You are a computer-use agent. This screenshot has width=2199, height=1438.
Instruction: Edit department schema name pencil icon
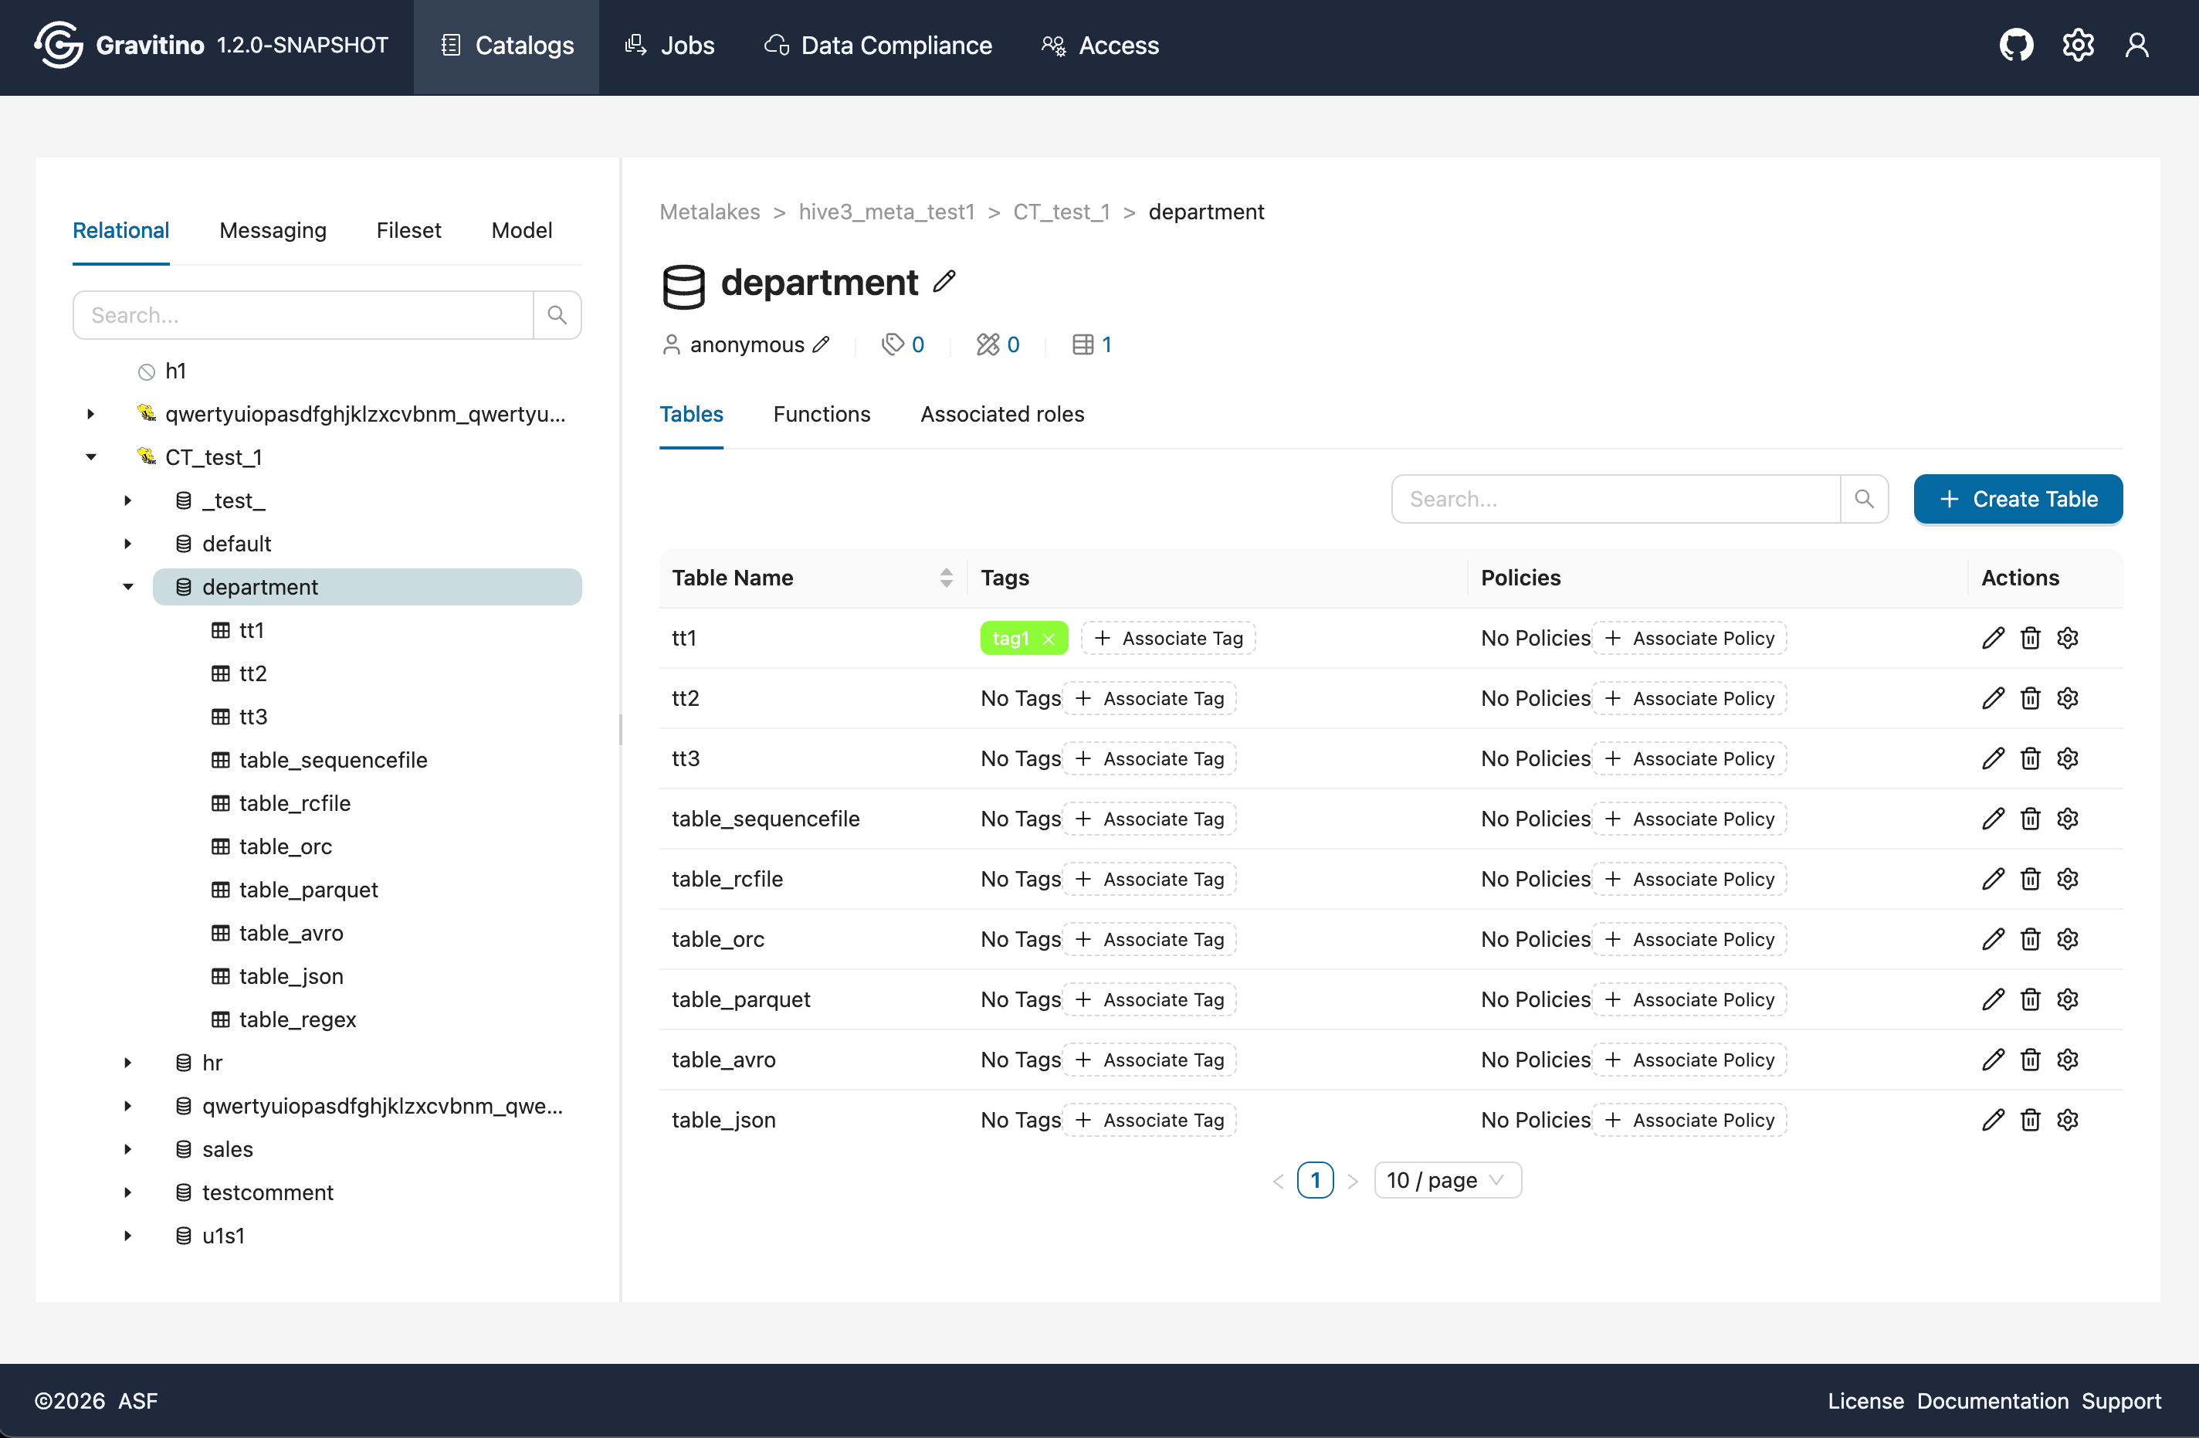[944, 281]
